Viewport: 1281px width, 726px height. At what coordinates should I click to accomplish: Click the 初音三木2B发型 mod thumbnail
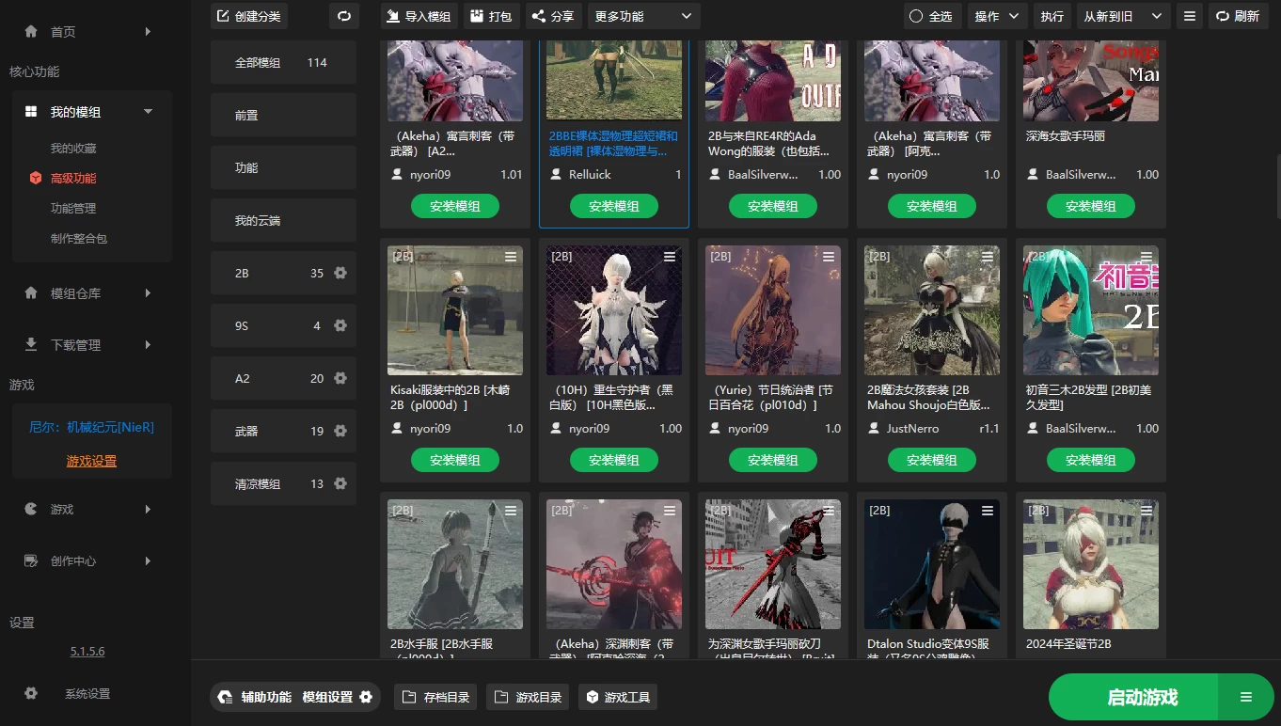[1090, 310]
